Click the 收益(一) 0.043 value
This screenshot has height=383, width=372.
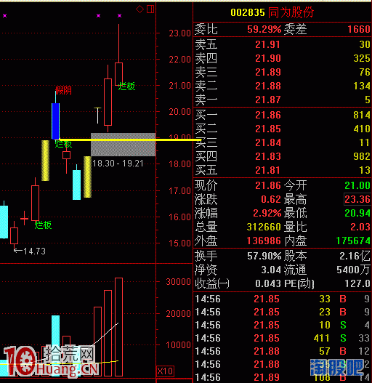point(268,283)
